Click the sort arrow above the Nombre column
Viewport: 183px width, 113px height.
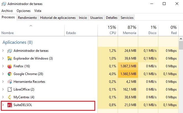tap(31, 26)
